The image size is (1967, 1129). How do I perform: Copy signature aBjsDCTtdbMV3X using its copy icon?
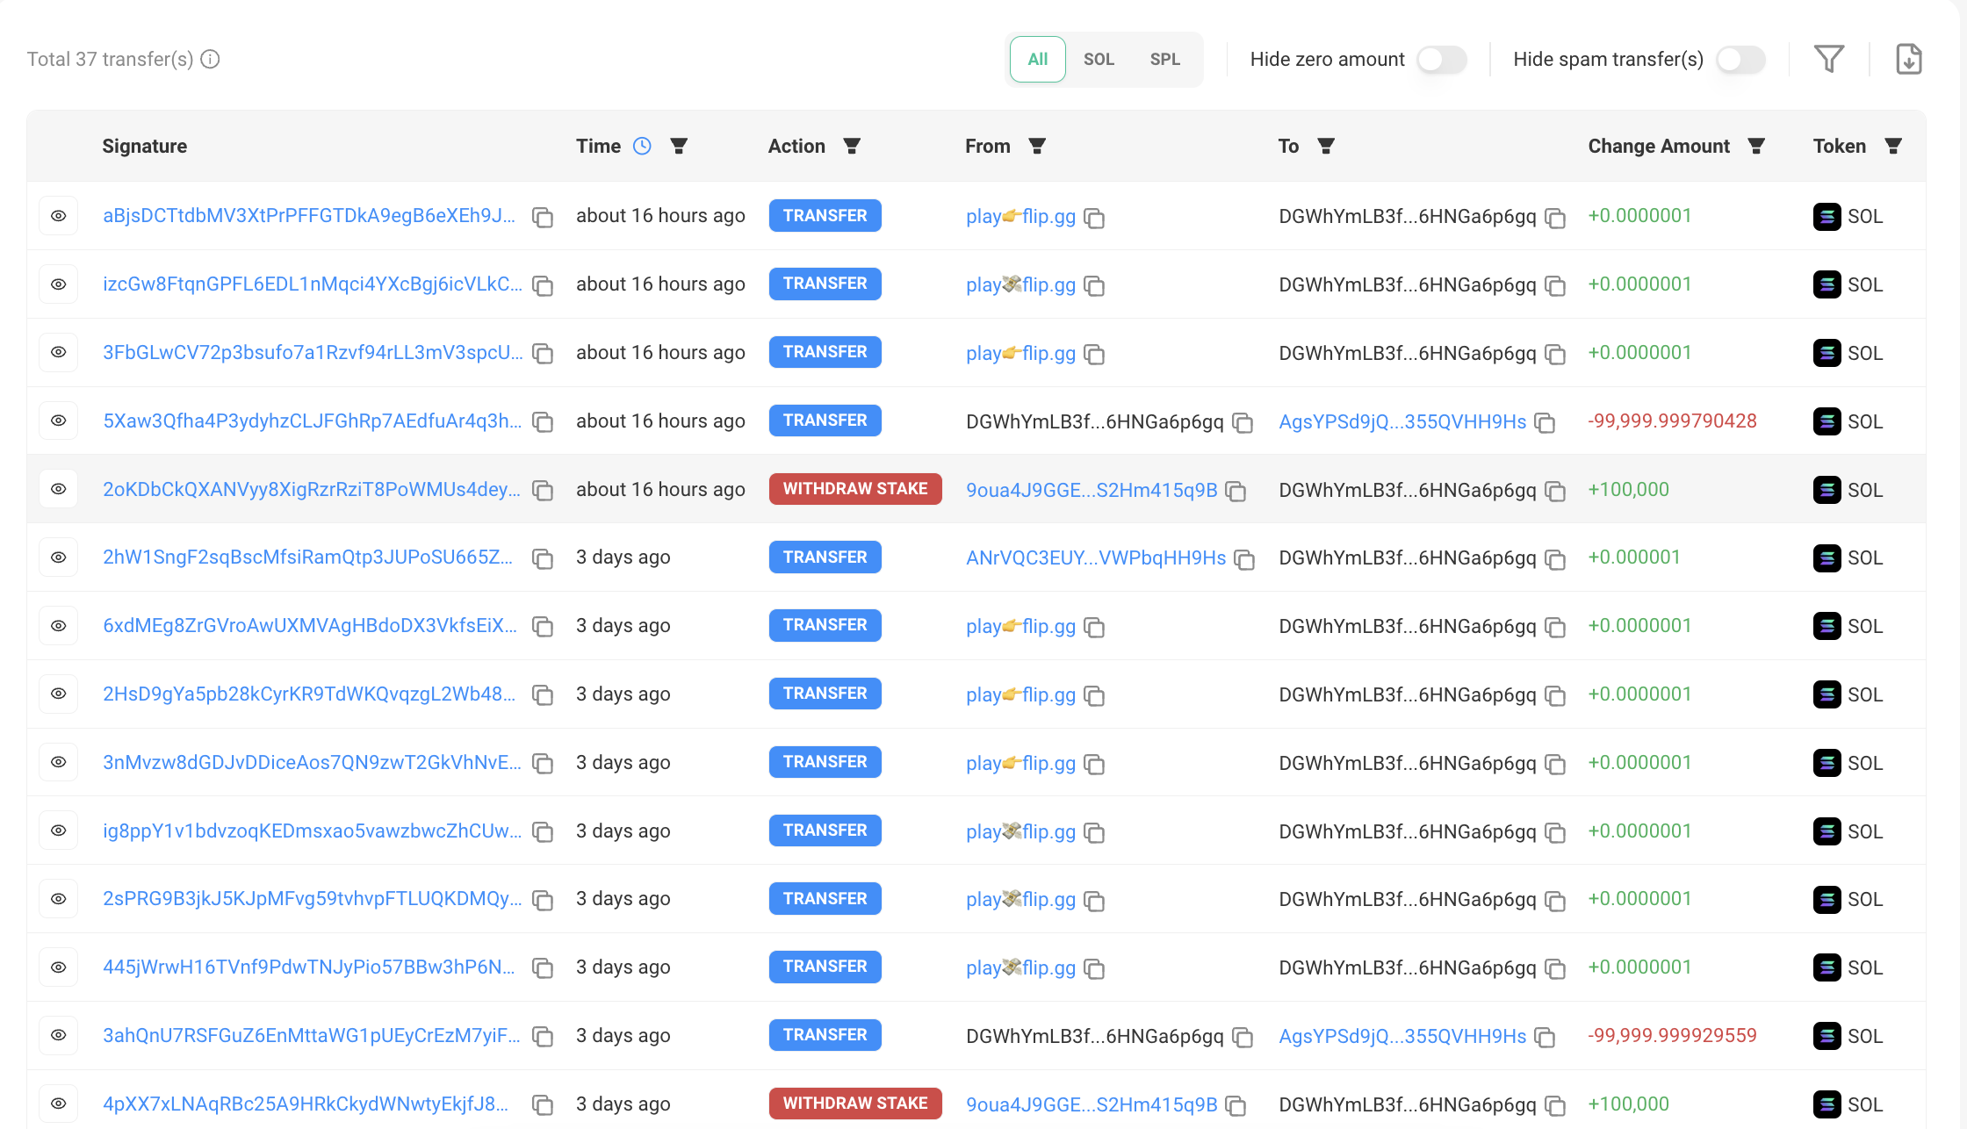point(543,217)
